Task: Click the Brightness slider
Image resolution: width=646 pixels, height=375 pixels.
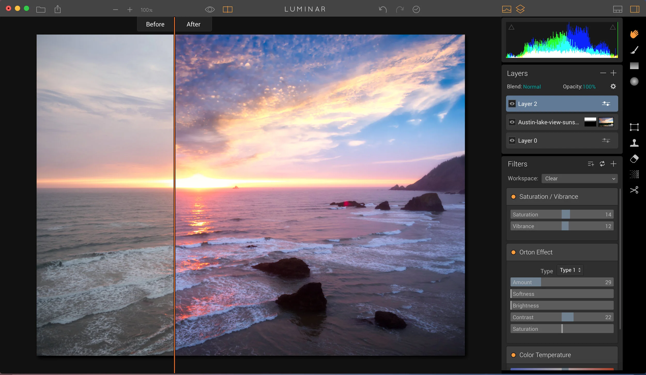Action: pos(562,305)
